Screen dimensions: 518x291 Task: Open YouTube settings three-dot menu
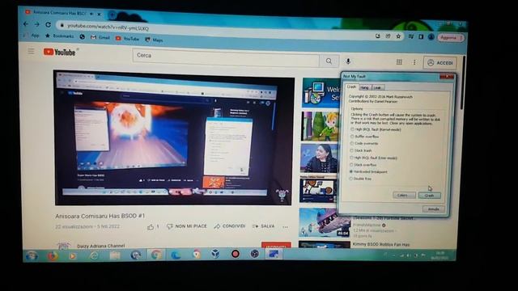[414, 62]
